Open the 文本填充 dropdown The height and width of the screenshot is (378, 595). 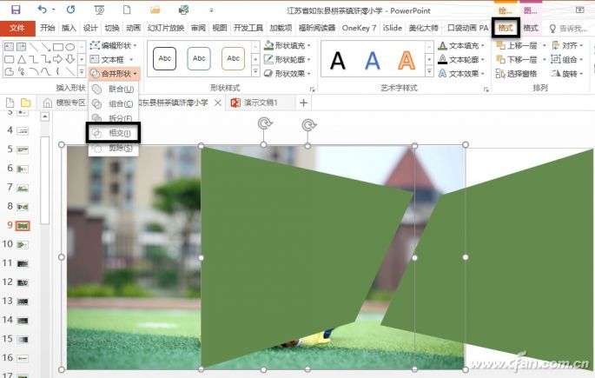(461, 45)
